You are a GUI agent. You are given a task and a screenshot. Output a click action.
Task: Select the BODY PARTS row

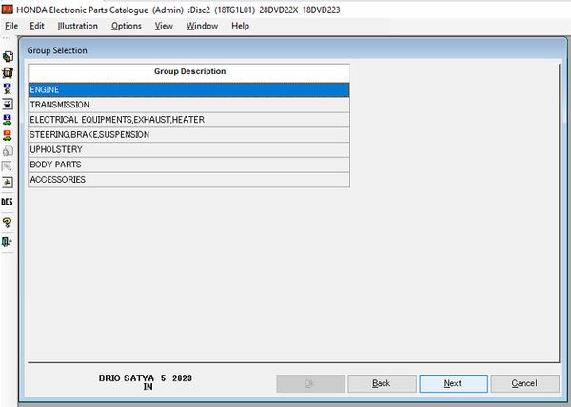click(188, 165)
